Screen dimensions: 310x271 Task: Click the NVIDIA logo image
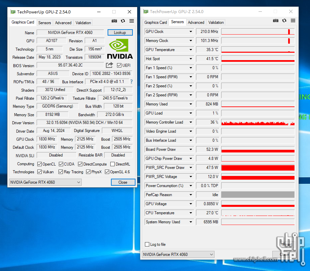tap(120, 49)
